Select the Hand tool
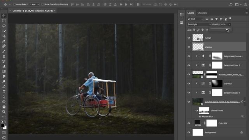 tap(4, 107)
